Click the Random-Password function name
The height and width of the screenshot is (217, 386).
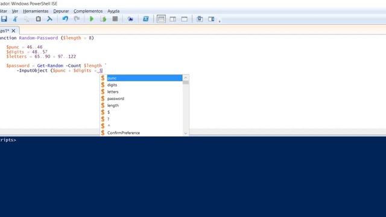39,38
